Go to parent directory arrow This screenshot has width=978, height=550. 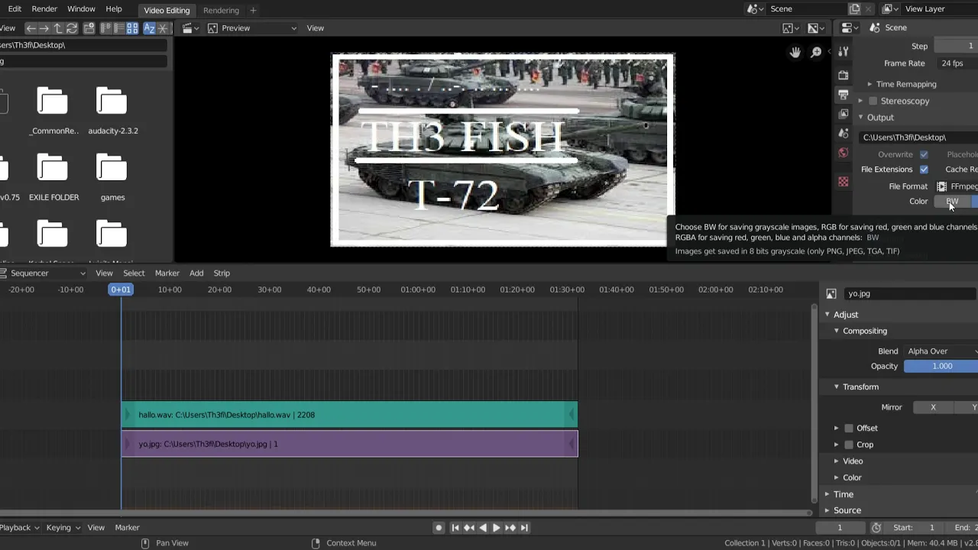click(58, 28)
